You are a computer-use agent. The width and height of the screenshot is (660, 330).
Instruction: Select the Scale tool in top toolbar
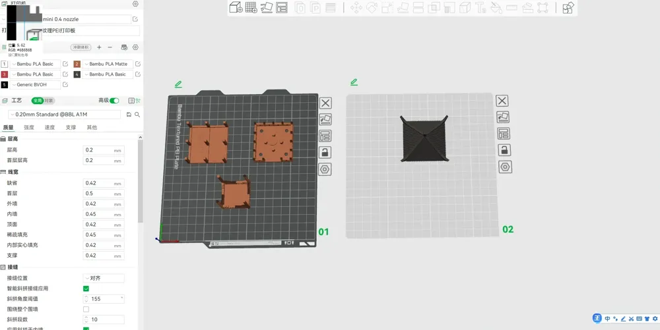(387, 7)
